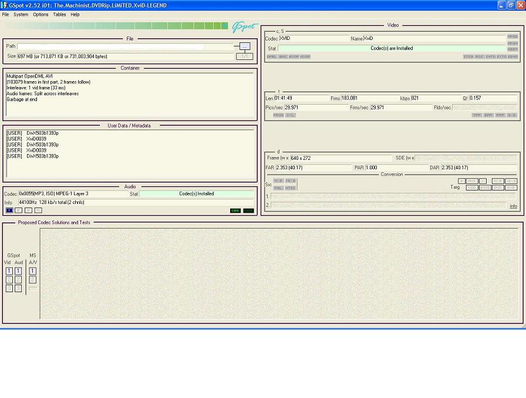This screenshot has height=398, width=526.
Task: Click MS A/V test button 1
Action: click(x=32, y=271)
